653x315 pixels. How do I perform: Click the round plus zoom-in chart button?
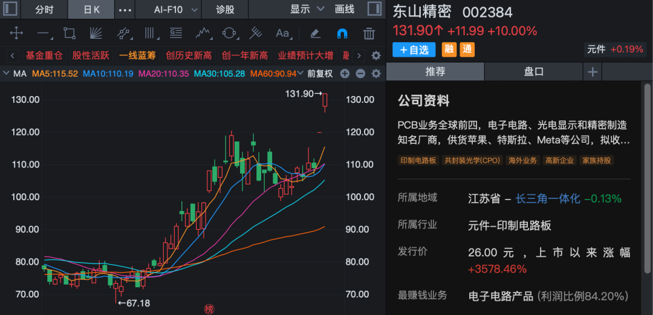pos(345,74)
